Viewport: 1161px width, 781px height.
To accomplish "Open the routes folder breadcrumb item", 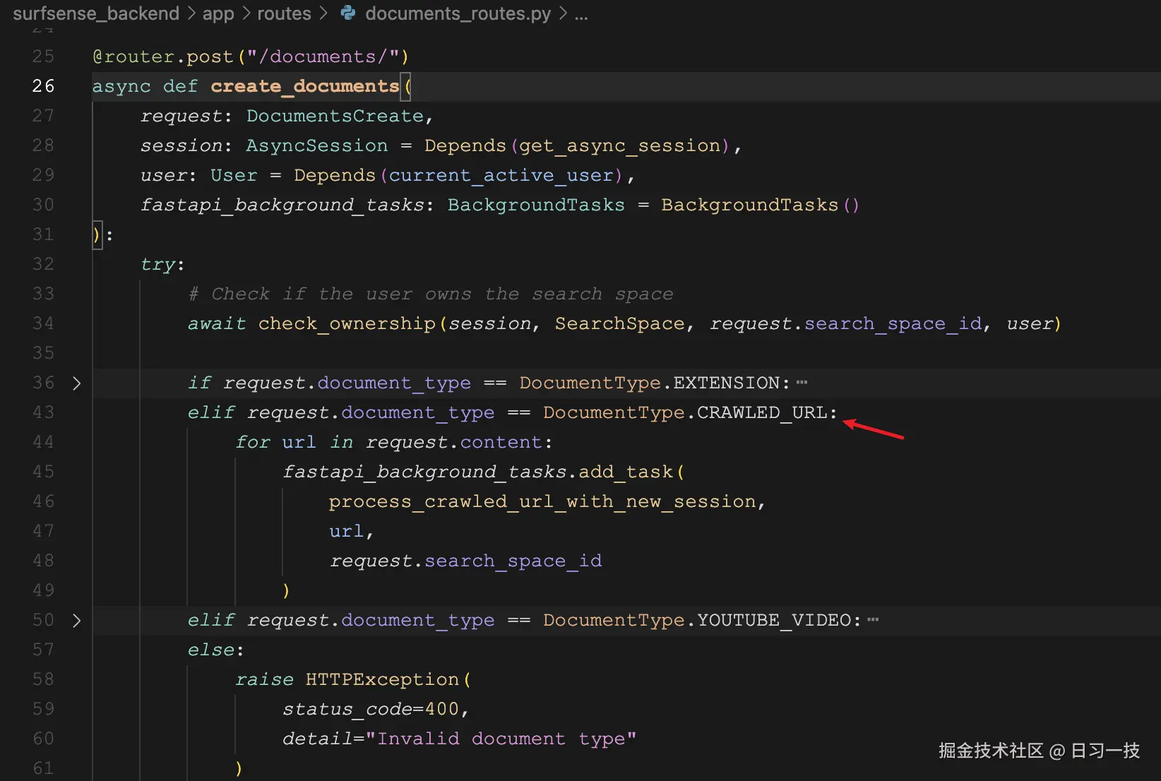I will pyautogui.click(x=284, y=13).
